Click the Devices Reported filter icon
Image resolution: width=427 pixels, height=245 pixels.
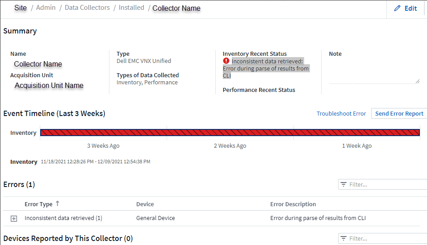343,238
